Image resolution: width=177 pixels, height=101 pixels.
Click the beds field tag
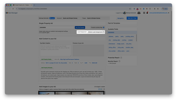click(122, 36)
